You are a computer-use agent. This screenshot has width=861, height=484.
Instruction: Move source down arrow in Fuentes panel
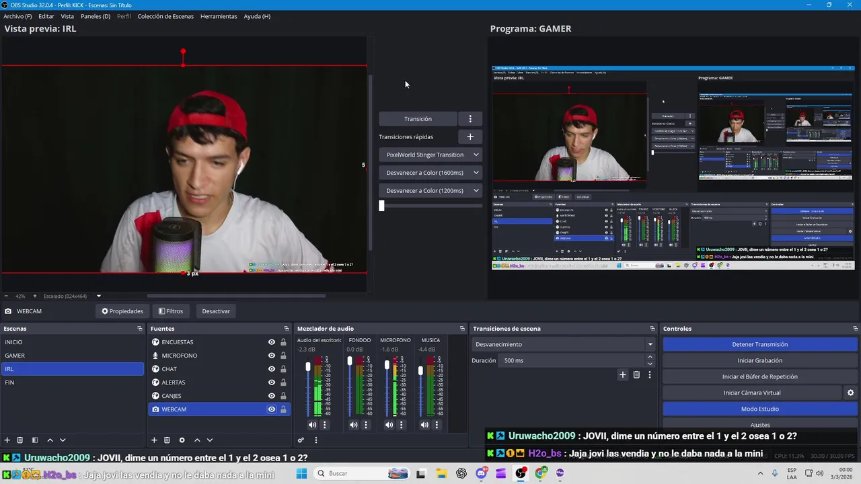[210, 440]
